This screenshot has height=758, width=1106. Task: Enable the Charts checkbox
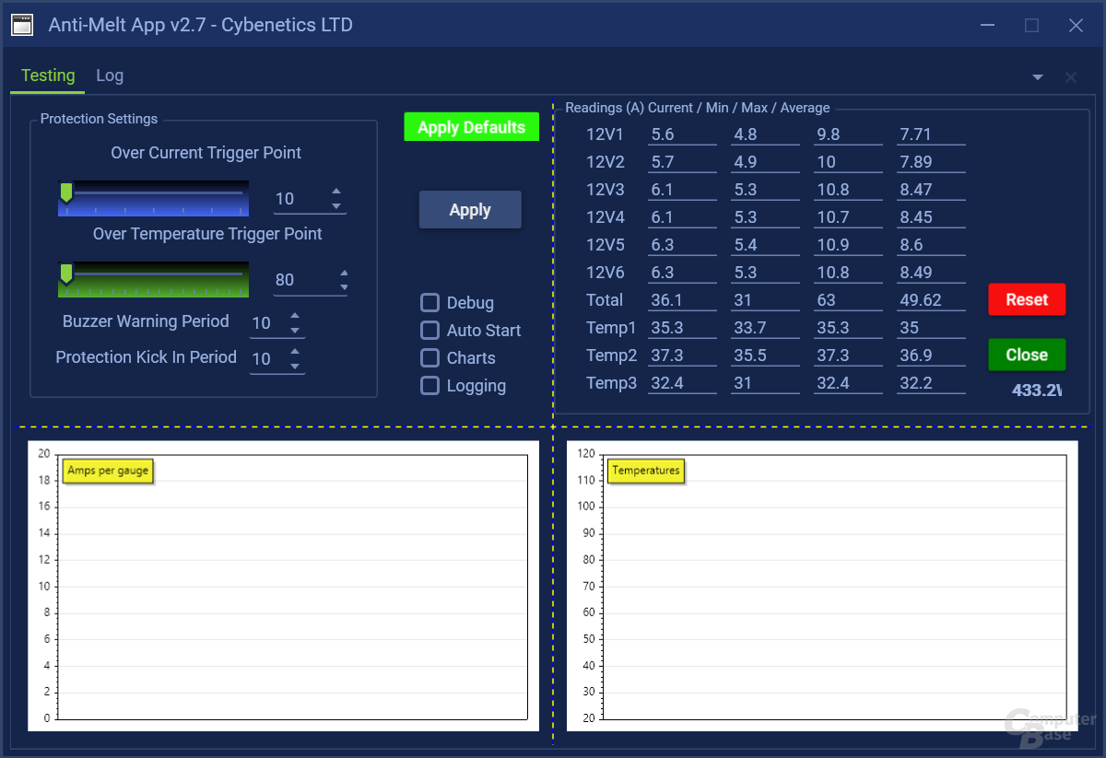429,358
